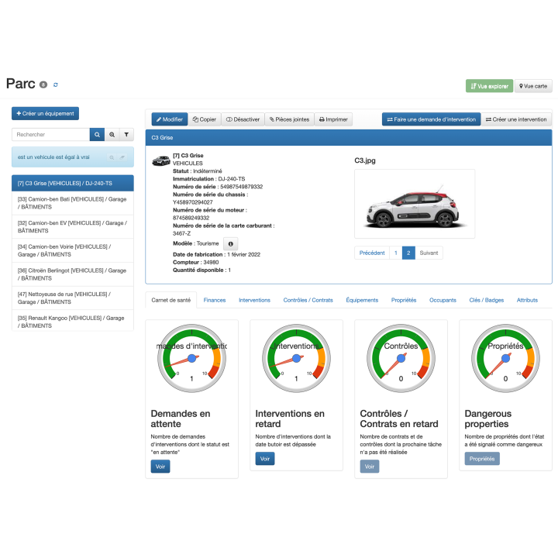Viewport: 558px width, 558px height.
Task: Click the Demandes d'intervention gauge
Action: coord(192,358)
